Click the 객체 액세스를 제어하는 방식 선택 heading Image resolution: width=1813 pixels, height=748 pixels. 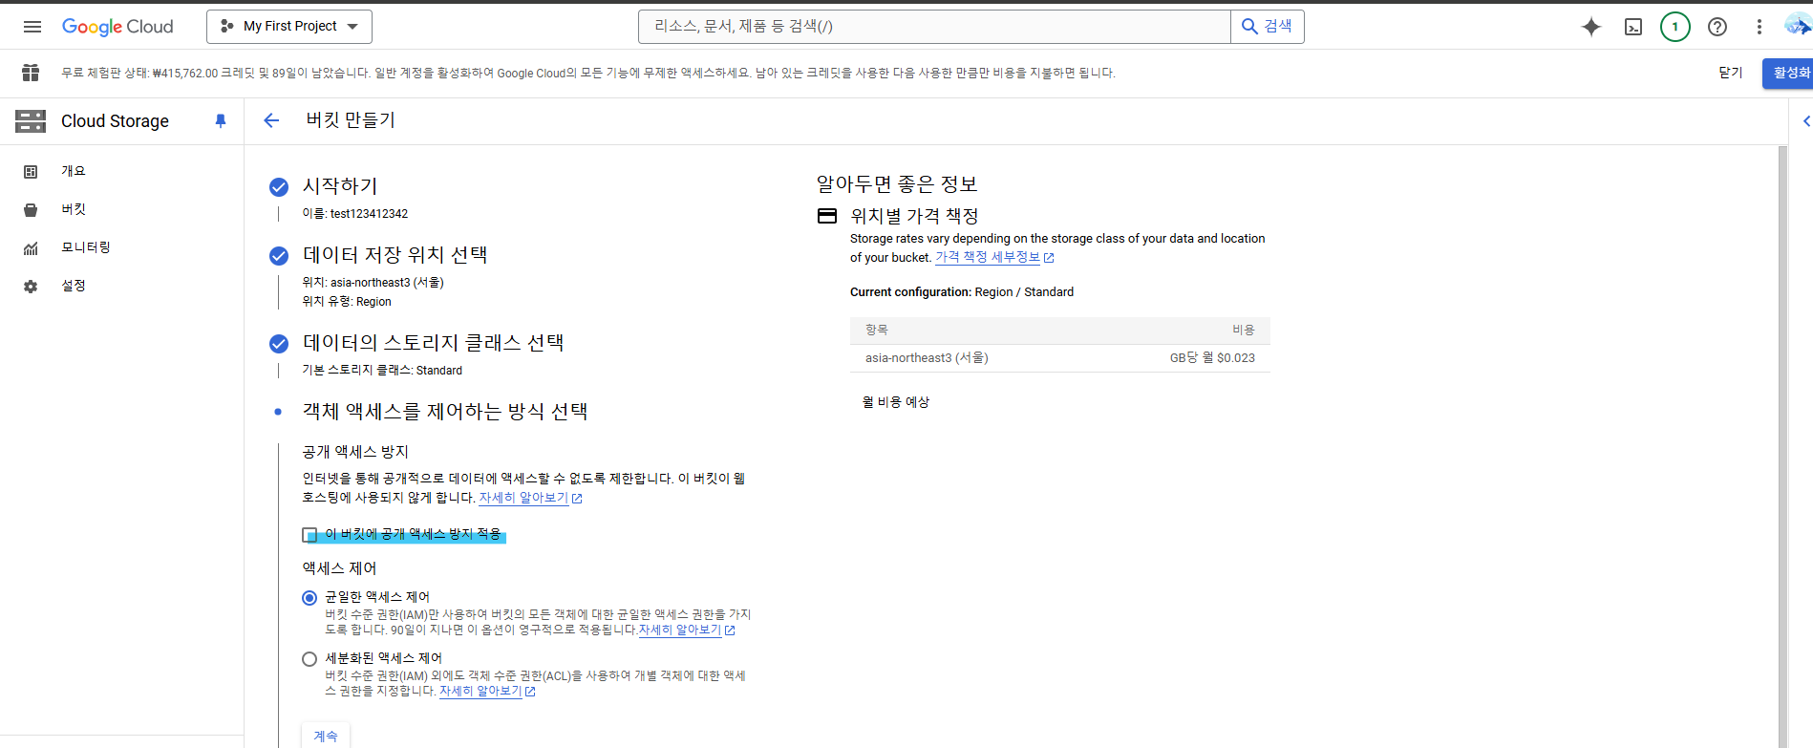coord(445,412)
